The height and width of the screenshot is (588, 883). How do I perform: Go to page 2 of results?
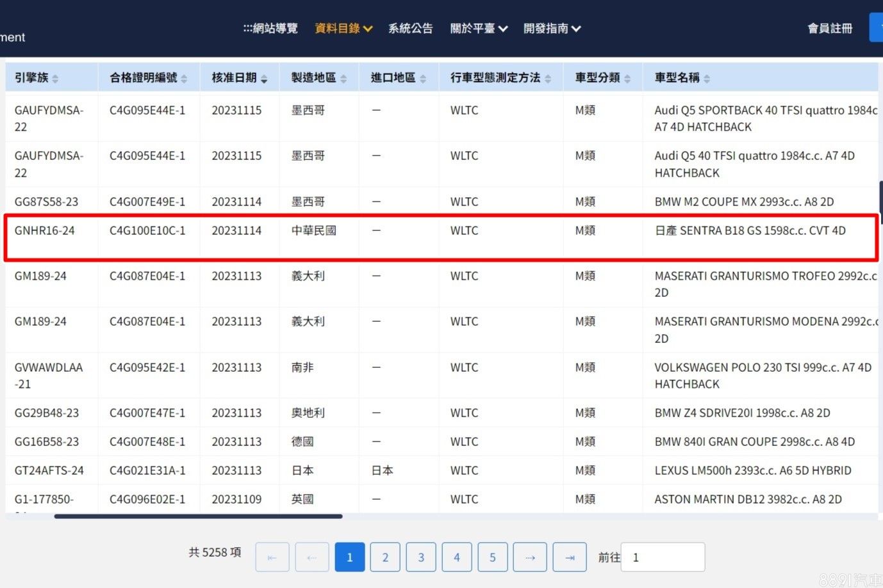pos(385,557)
